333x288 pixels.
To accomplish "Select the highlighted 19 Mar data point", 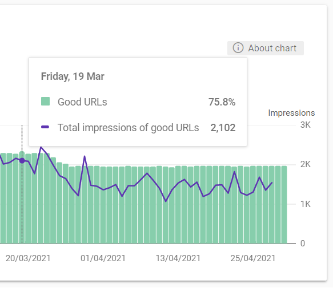I will point(22,161).
